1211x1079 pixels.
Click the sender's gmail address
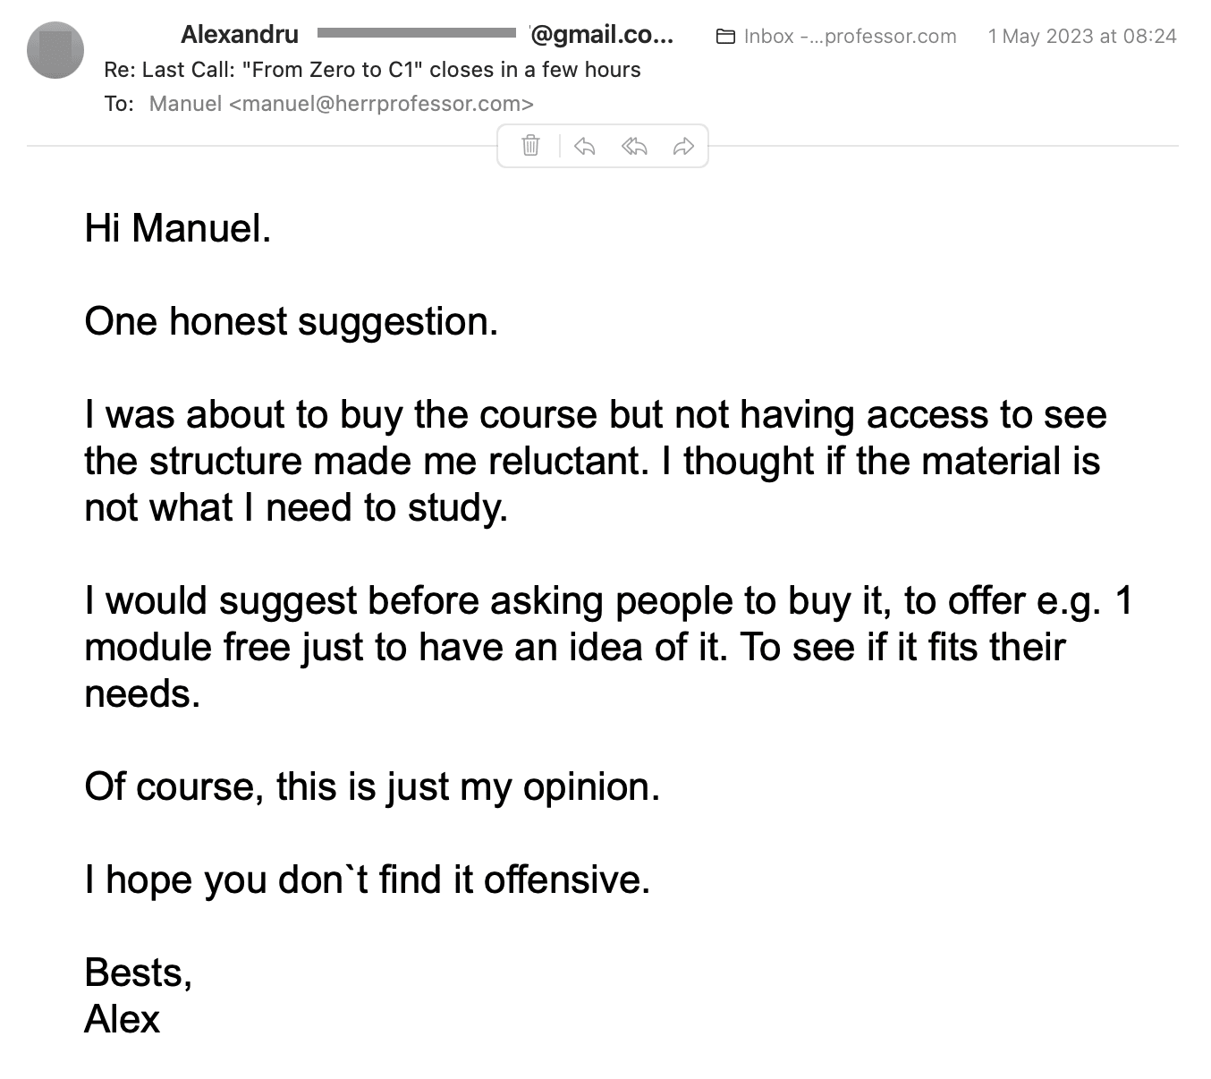602,35
